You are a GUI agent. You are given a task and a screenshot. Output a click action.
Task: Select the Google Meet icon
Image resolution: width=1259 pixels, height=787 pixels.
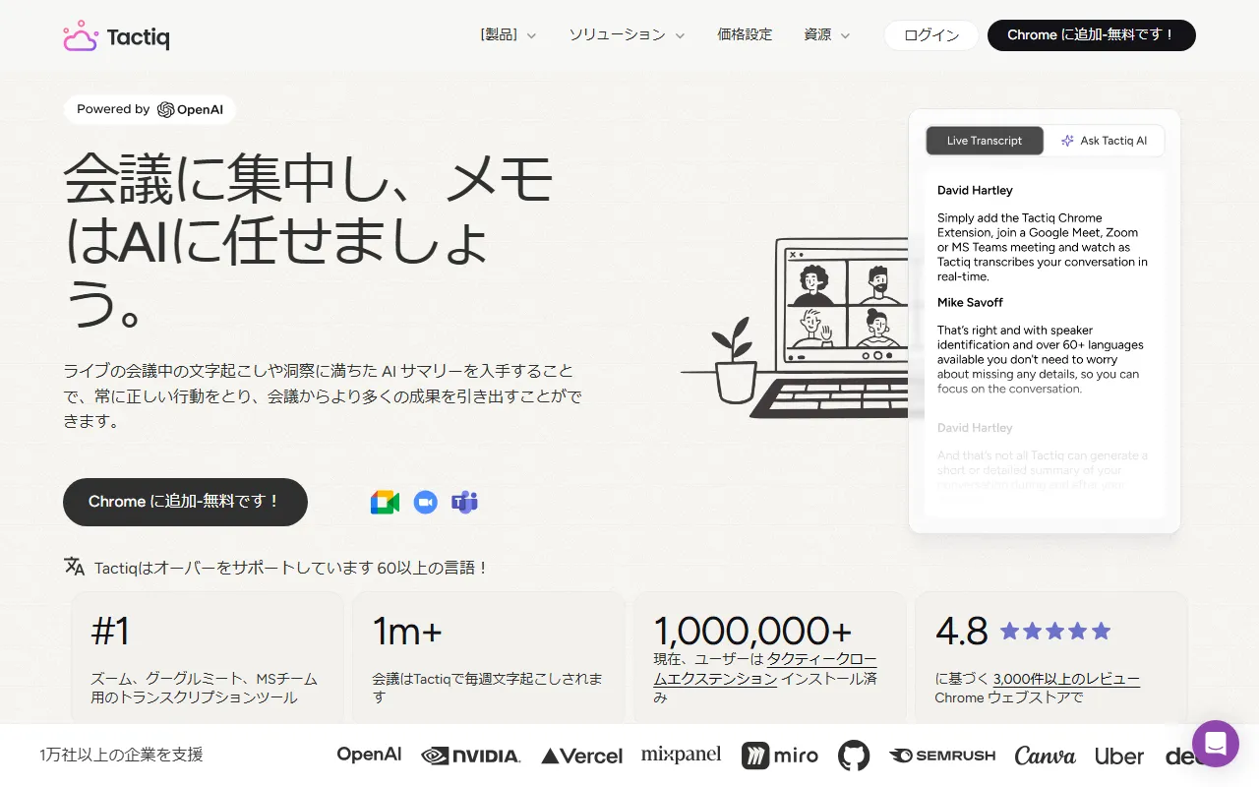pos(384,502)
